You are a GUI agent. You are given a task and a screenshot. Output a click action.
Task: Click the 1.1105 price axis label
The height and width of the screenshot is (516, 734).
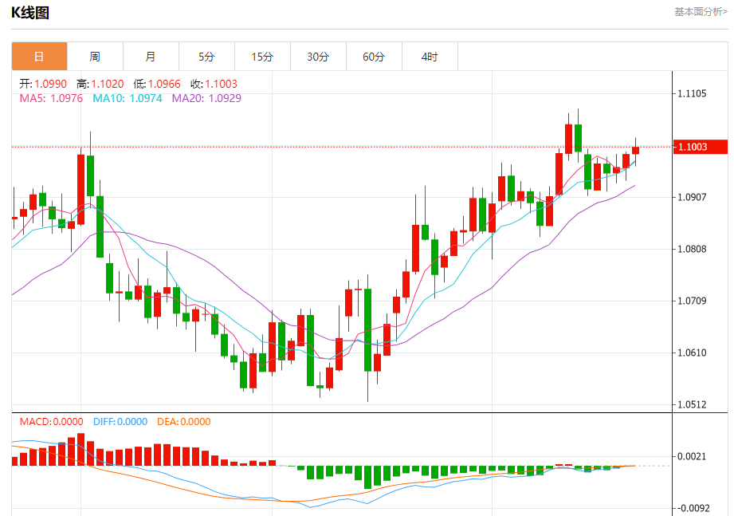(x=692, y=93)
